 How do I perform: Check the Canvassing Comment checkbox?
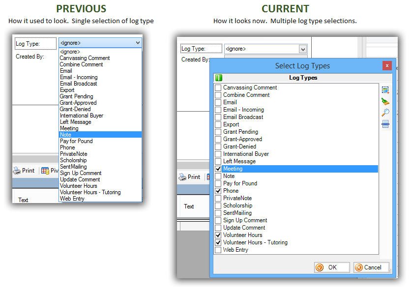pyautogui.click(x=218, y=88)
